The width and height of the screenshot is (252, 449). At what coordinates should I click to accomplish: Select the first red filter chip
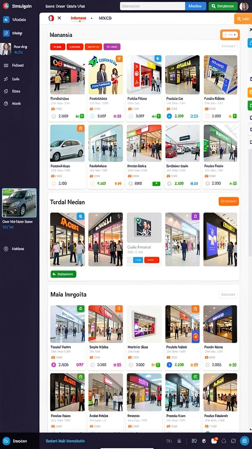pyautogui.click(x=58, y=46)
